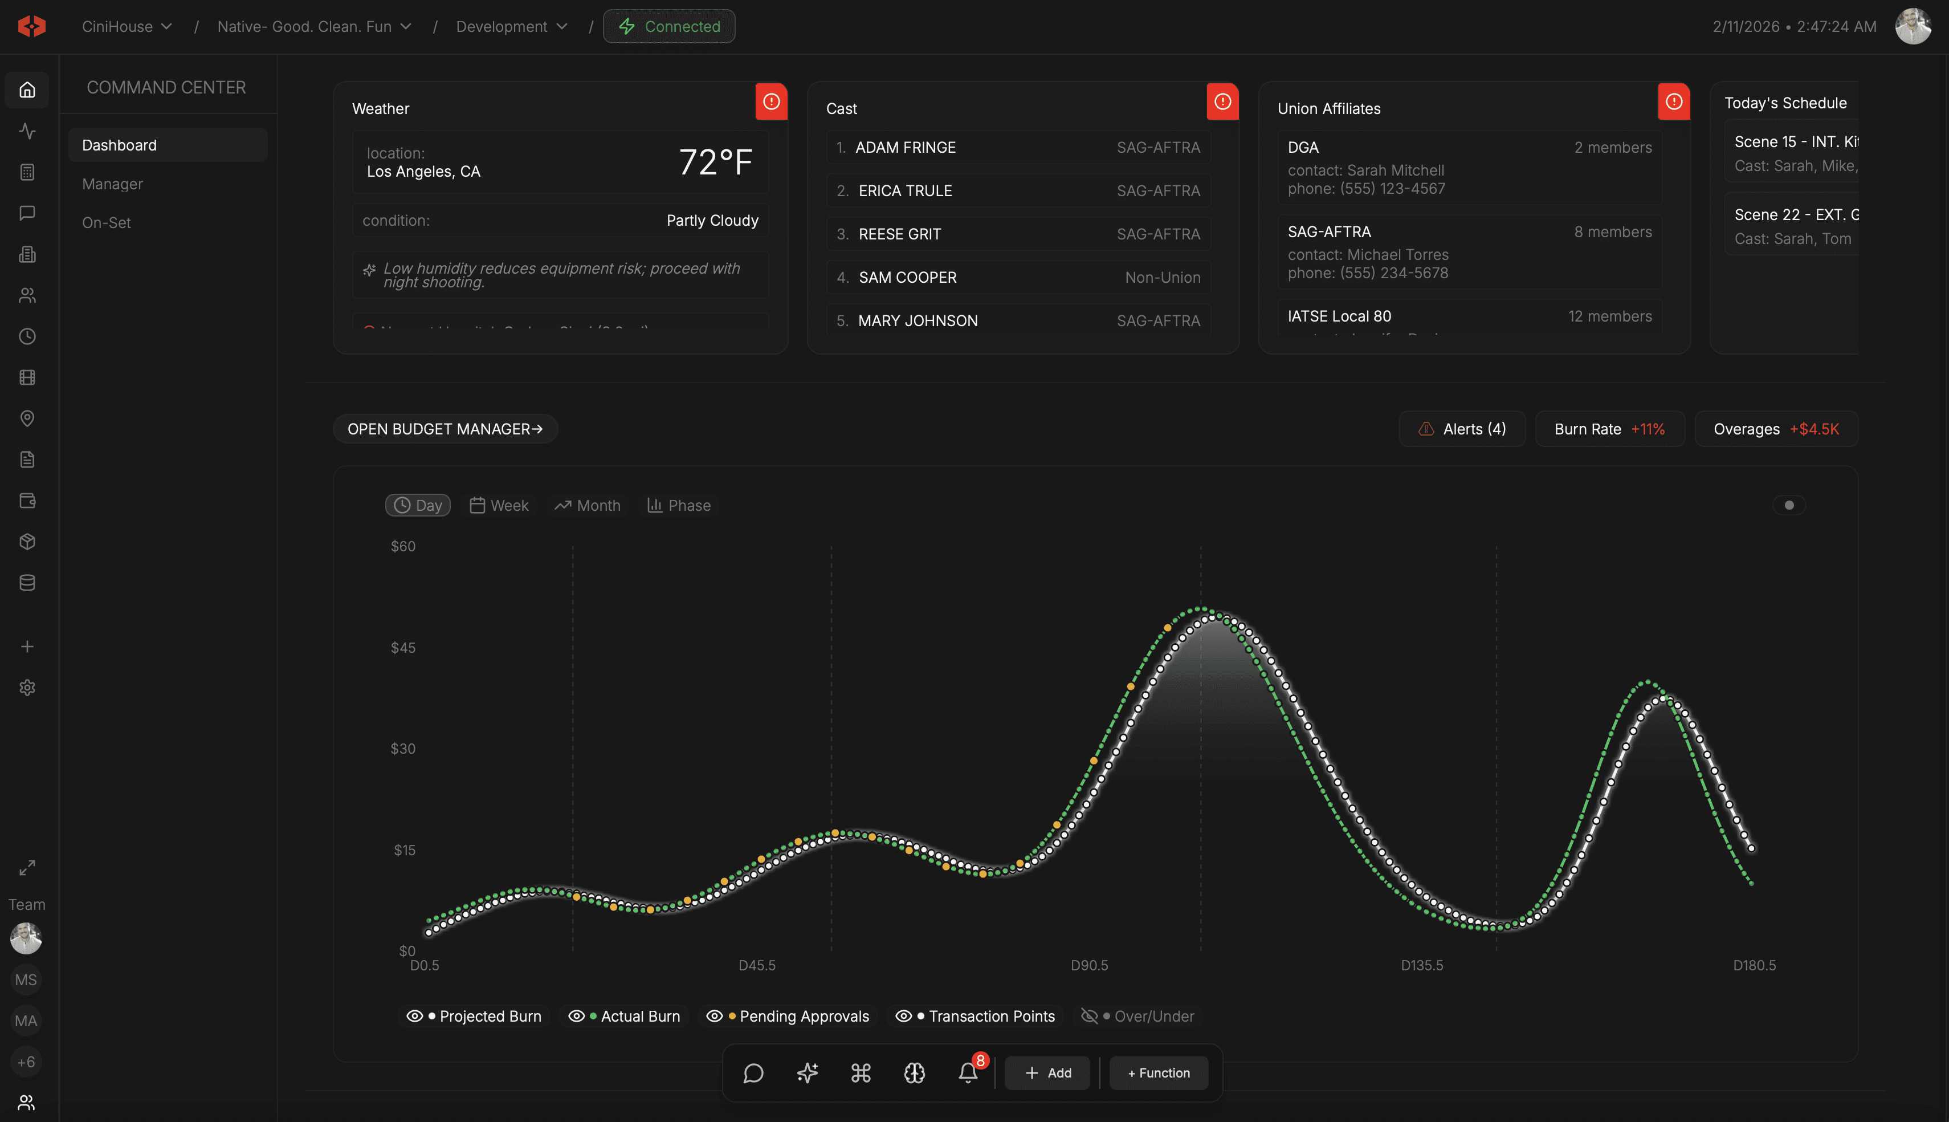This screenshot has height=1122, width=1949.
Task: Open the chat bubble in bottom toolbar
Action: click(x=753, y=1072)
